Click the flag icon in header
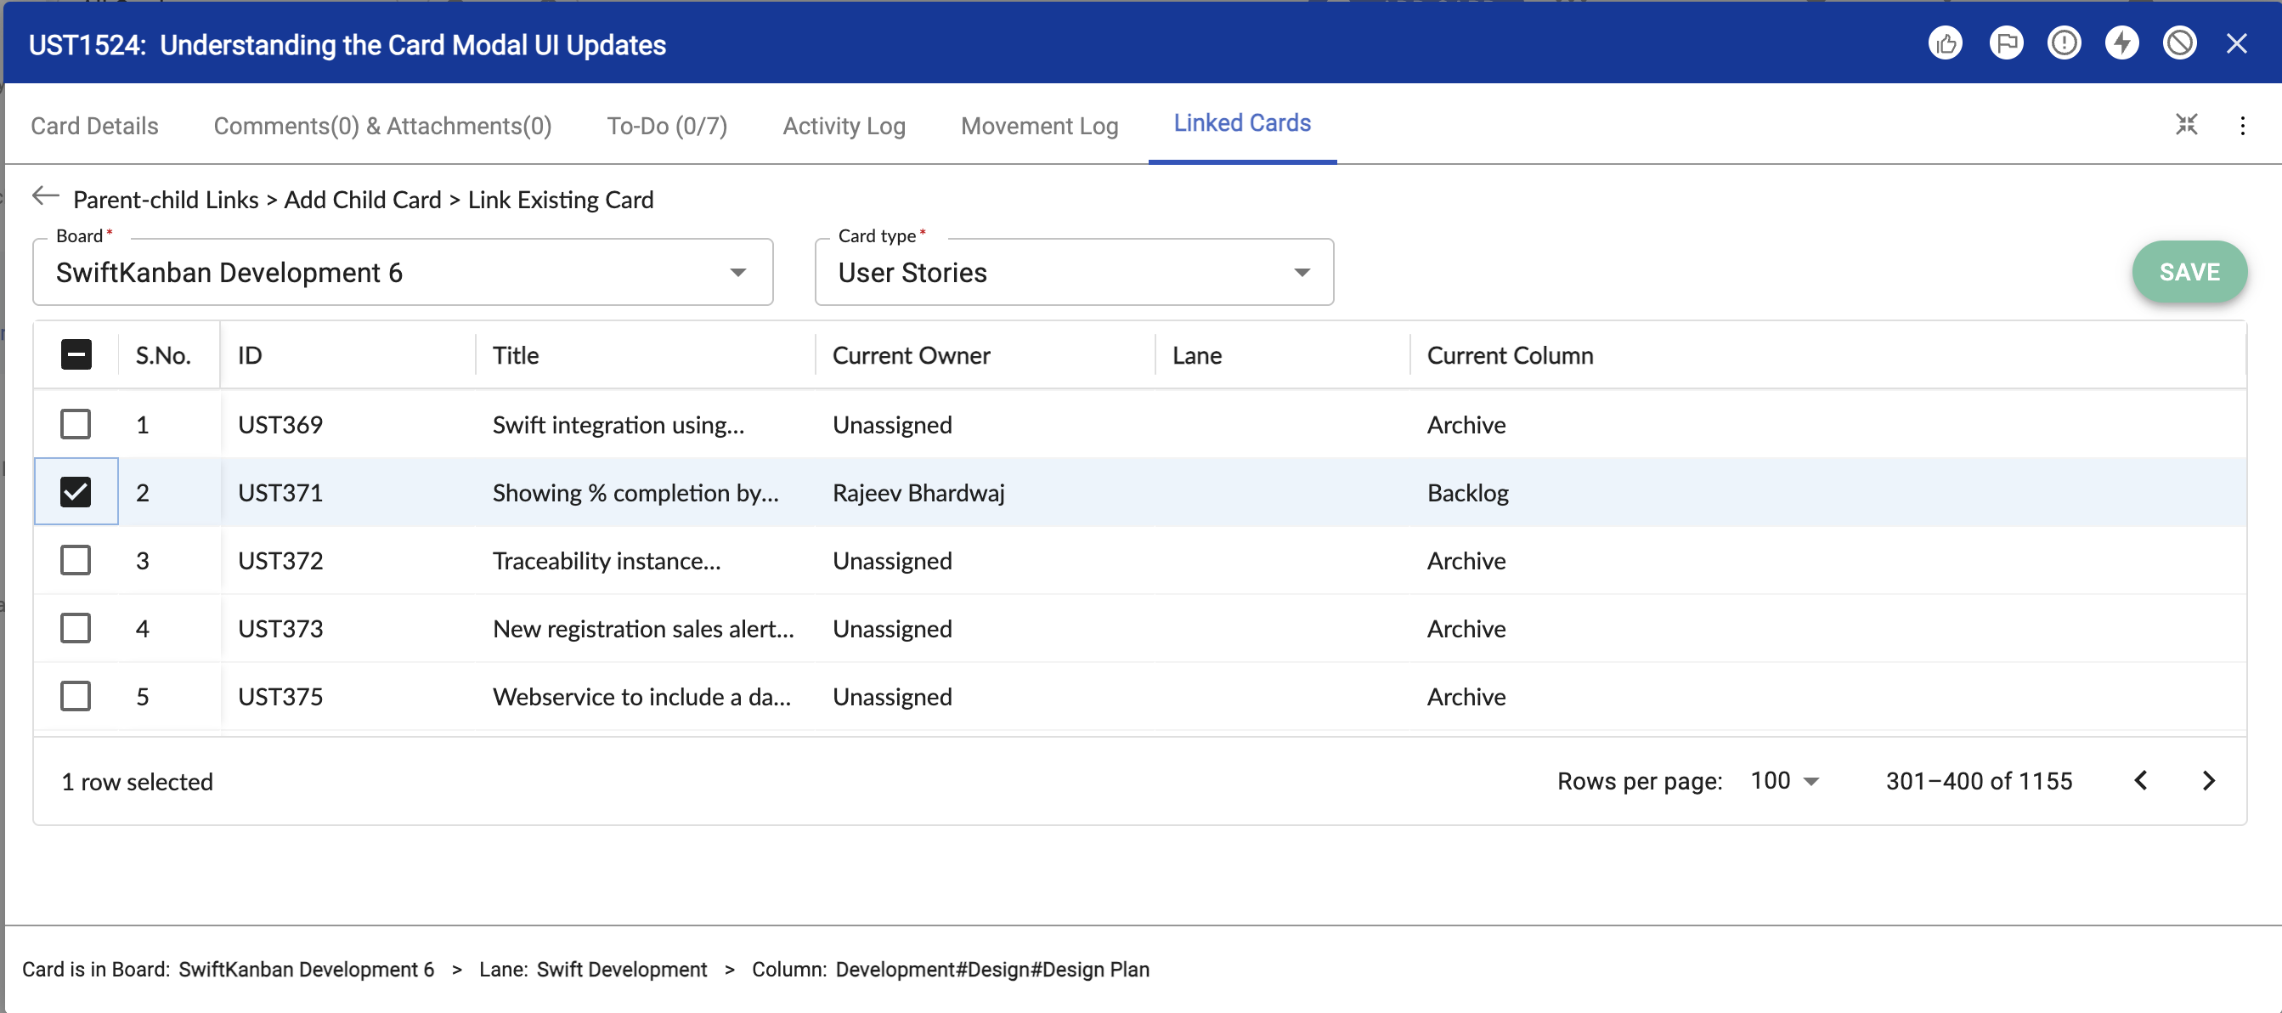This screenshot has width=2282, height=1013. (x=2006, y=43)
